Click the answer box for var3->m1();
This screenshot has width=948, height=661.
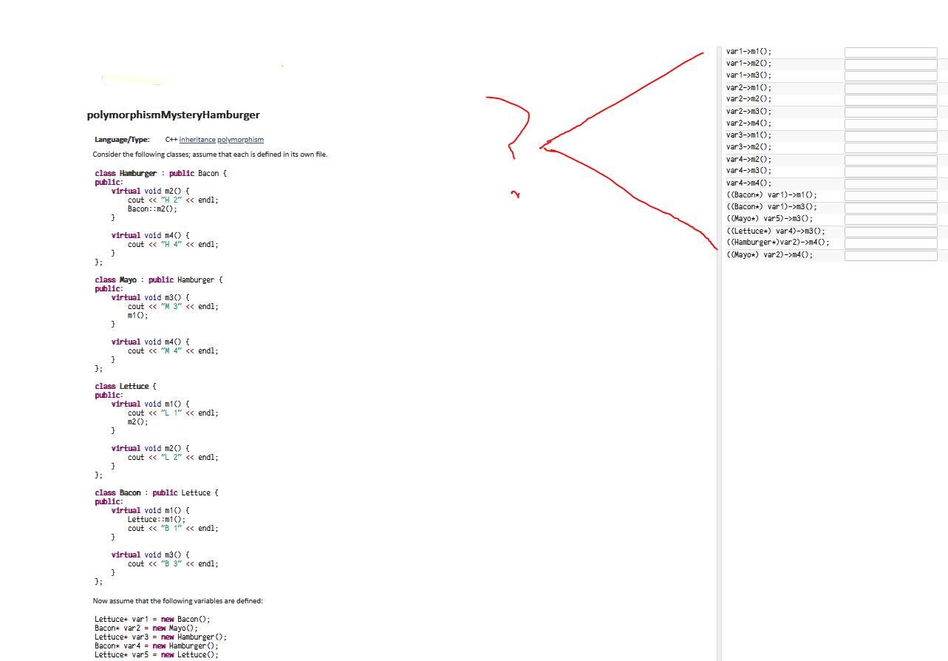tap(890, 135)
